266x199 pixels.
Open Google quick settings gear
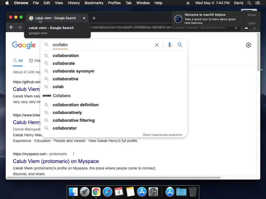(249, 45)
